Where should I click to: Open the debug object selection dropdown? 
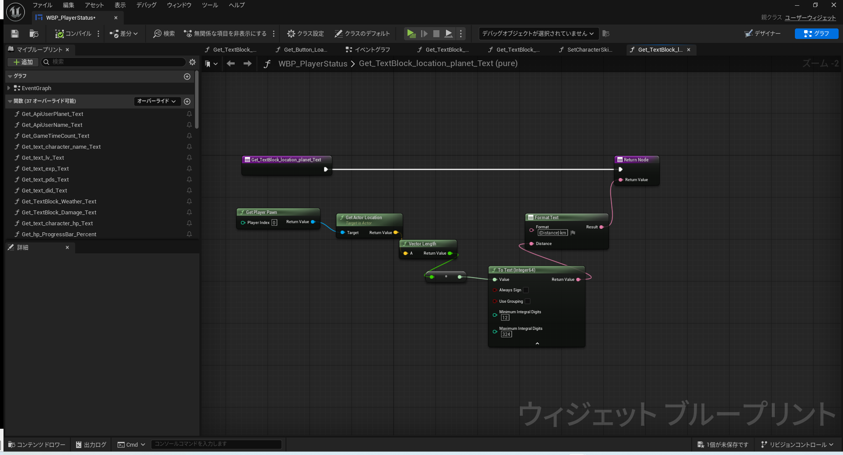(538, 34)
